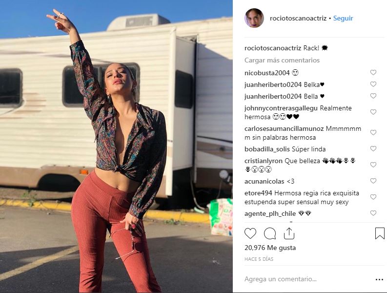Image resolution: width=387 pixels, height=293 pixels.
Task: Like the bobadilla_solis comment heart
Action: (373, 148)
